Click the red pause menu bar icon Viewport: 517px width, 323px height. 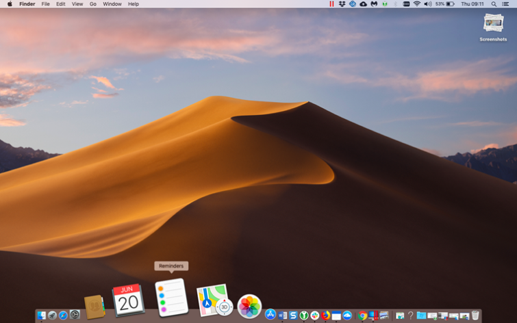click(x=331, y=4)
